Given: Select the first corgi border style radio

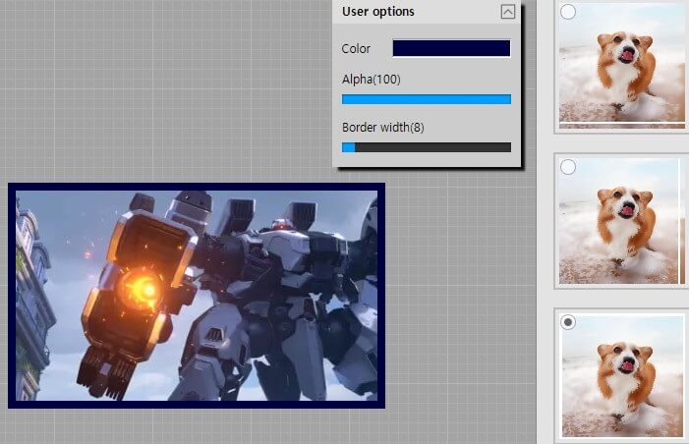Looking at the screenshot, I should pos(568,13).
